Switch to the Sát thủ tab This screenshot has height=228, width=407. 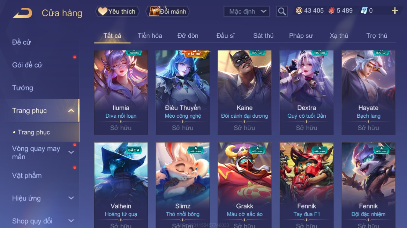tap(263, 36)
